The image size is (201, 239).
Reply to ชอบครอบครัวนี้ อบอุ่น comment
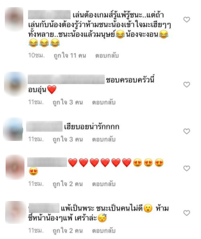tap(104, 102)
